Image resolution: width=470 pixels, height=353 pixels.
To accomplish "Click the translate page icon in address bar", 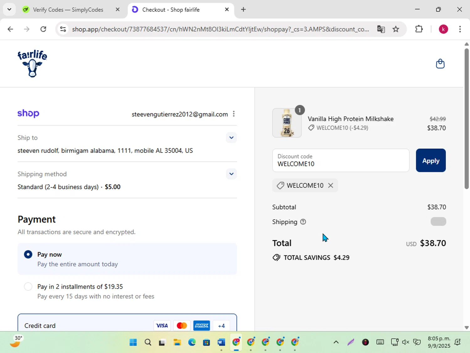I will (381, 29).
